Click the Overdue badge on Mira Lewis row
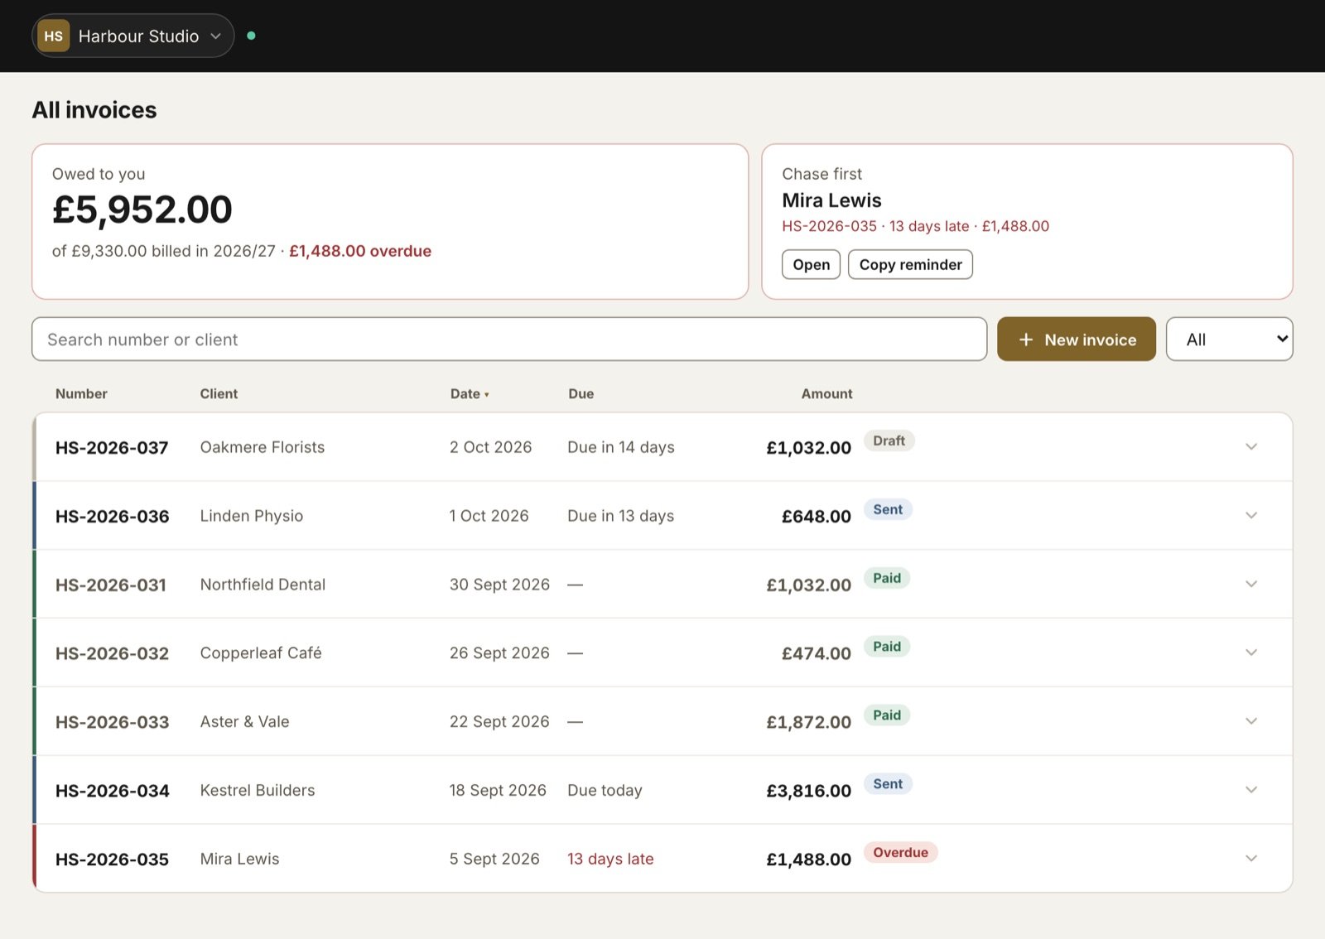This screenshot has height=939, width=1325. pyautogui.click(x=900, y=853)
